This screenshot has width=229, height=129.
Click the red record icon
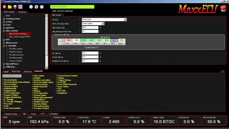pyautogui.click(x=36, y=7)
